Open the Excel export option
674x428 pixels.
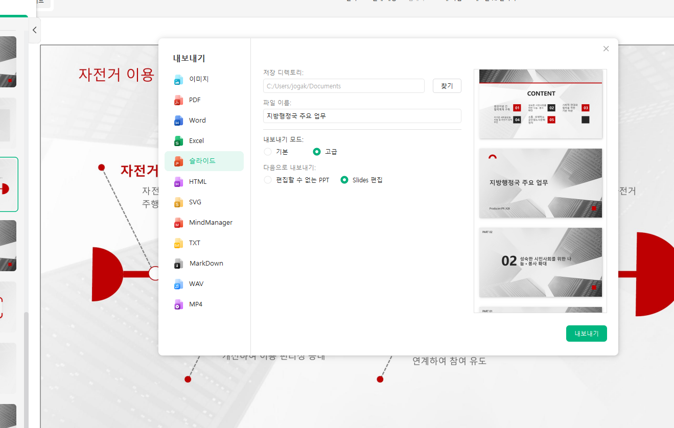coord(204,141)
